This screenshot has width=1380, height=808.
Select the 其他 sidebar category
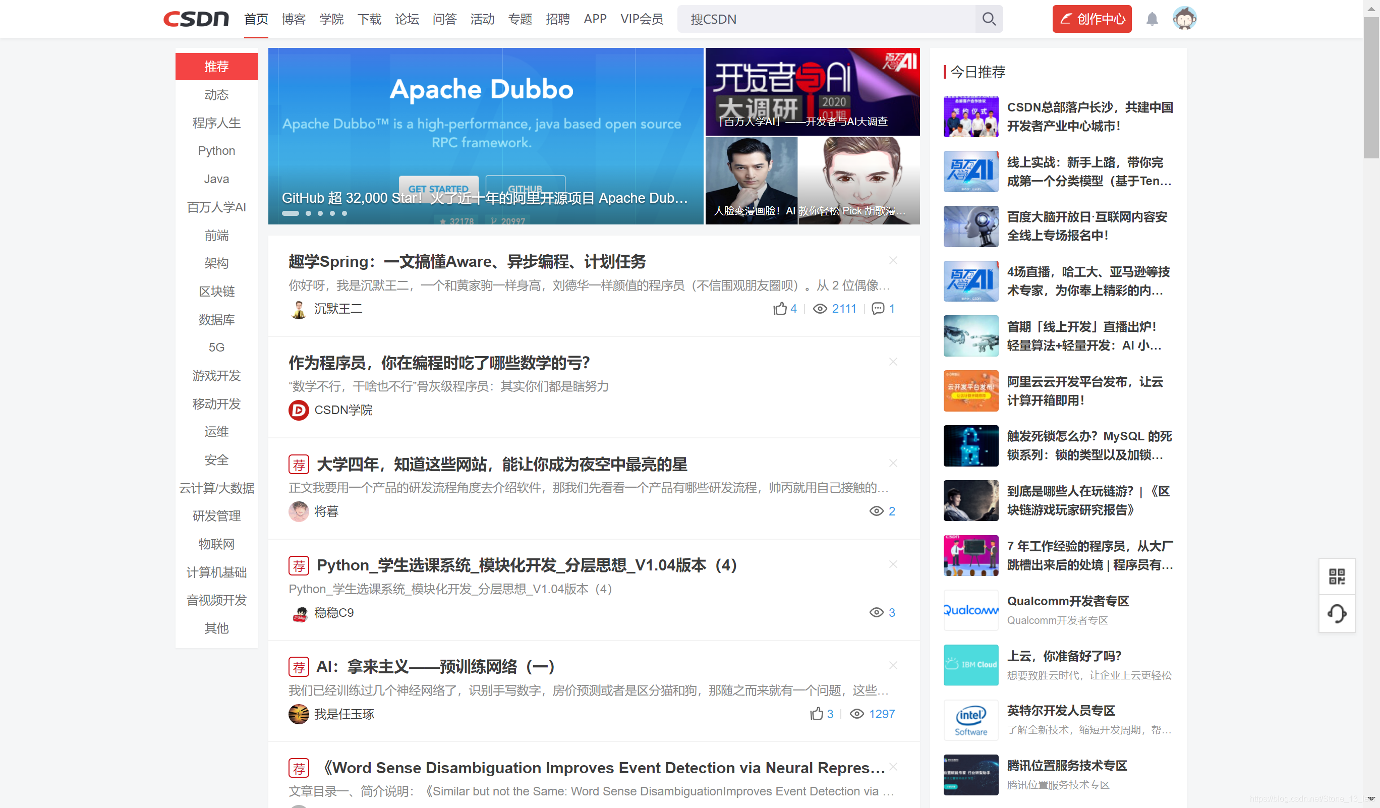coord(216,628)
